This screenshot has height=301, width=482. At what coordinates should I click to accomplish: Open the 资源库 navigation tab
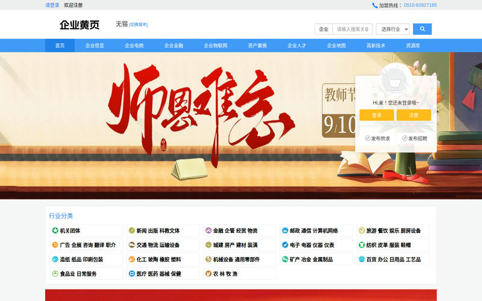(413, 46)
